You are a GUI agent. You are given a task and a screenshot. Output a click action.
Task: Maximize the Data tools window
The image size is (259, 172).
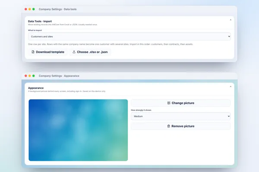pyautogui.click(x=34, y=9)
